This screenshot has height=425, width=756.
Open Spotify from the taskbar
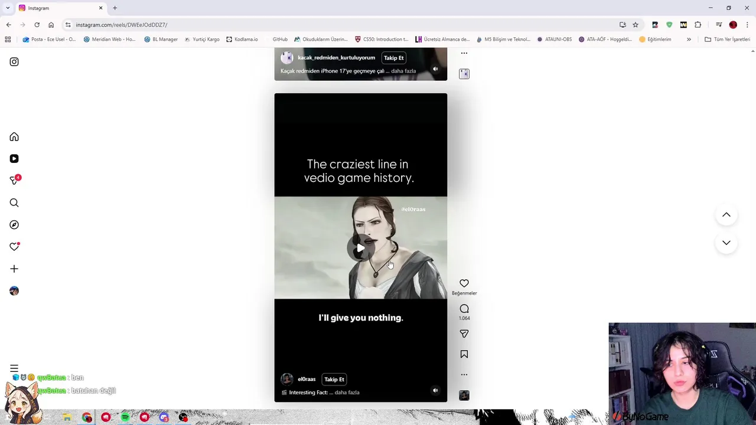[125, 417]
